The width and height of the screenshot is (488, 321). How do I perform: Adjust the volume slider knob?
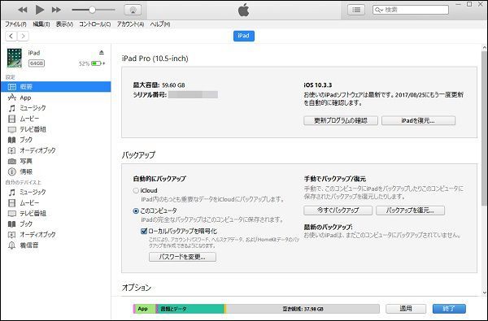pyautogui.click(x=92, y=10)
